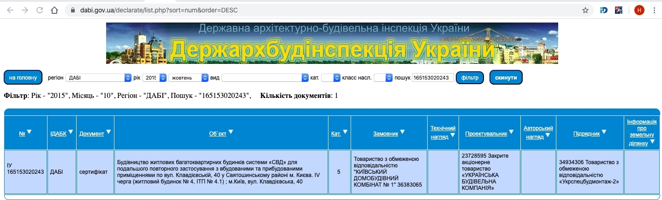The height and width of the screenshot is (200, 662).
Task: Select the ДАБІ cell in the result row
Action: tap(62, 172)
